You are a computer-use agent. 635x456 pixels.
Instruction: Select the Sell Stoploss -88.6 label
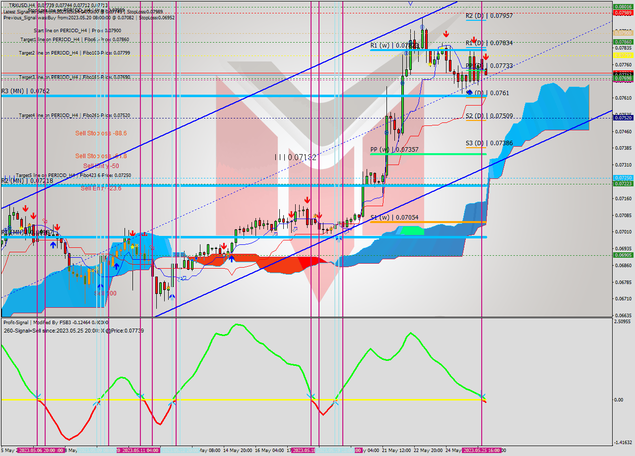point(101,133)
